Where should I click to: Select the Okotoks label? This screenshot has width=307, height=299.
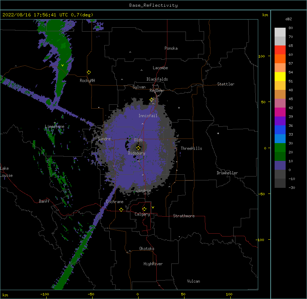pyautogui.click(x=147, y=249)
